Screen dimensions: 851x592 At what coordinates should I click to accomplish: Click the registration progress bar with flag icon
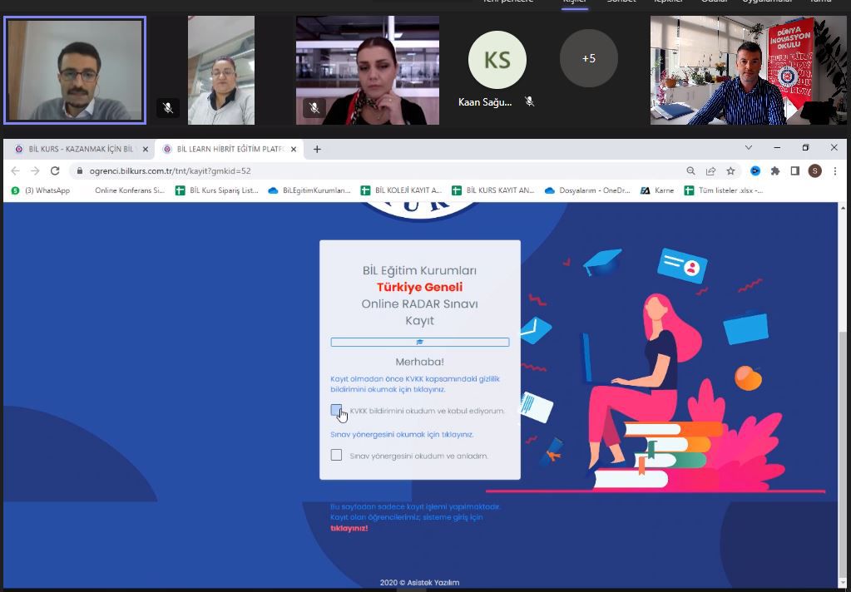[x=420, y=343]
